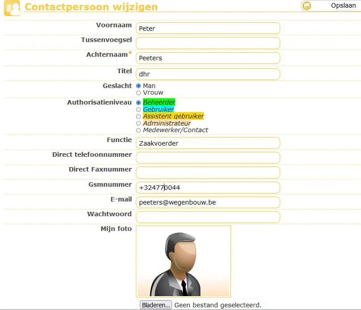Click the Voornaam field containing Peter
The height and width of the screenshot is (310, 361).
(208, 28)
